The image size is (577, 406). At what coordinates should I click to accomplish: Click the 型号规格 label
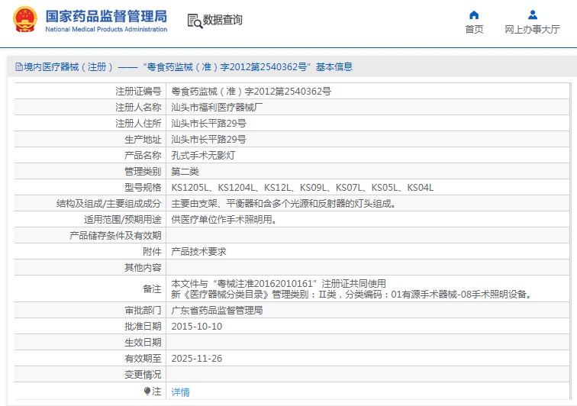coord(143,188)
